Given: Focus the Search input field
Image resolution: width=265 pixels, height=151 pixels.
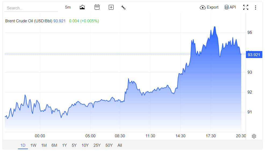Looking at the screenshot, I should pyautogui.click(x=31, y=8).
